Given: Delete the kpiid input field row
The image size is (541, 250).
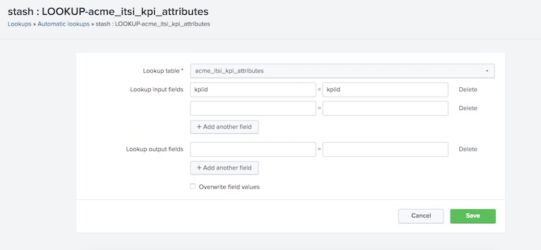Looking at the screenshot, I should (468, 90).
